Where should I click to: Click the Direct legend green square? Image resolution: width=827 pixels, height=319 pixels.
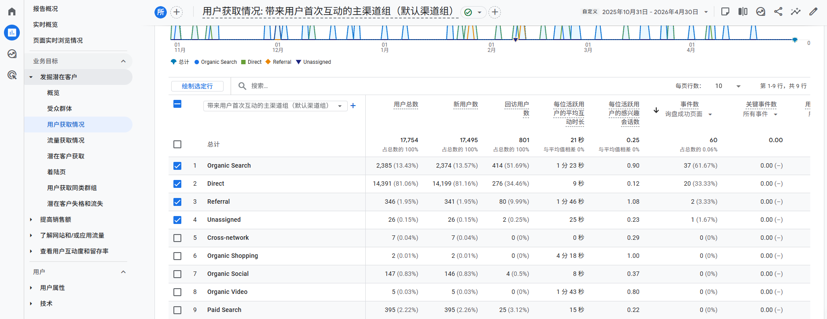[x=243, y=62]
